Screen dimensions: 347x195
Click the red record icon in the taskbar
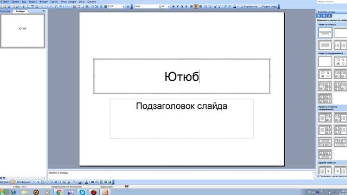click(94, 192)
